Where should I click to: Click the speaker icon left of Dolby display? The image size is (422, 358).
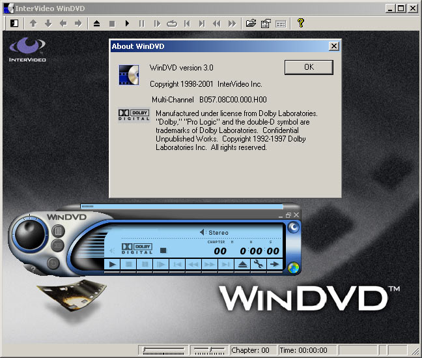(x=112, y=250)
